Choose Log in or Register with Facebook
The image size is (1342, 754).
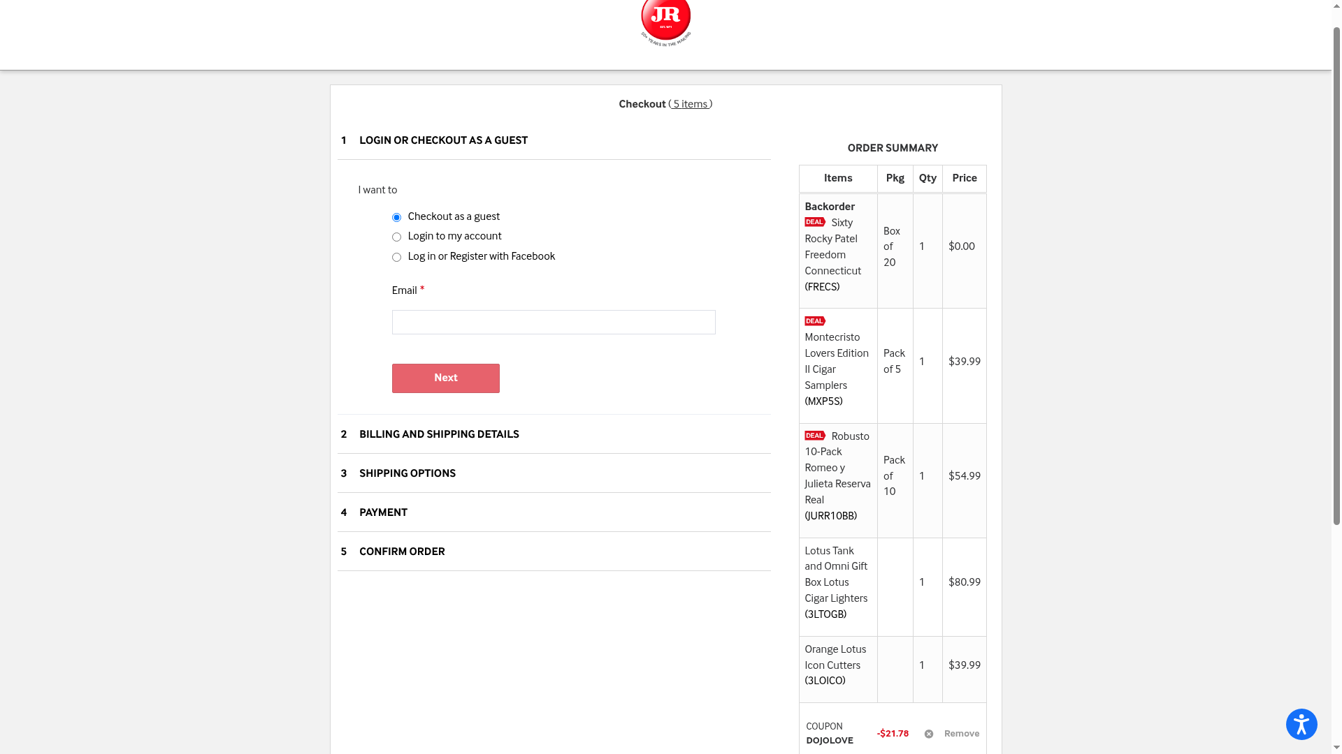pos(396,257)
